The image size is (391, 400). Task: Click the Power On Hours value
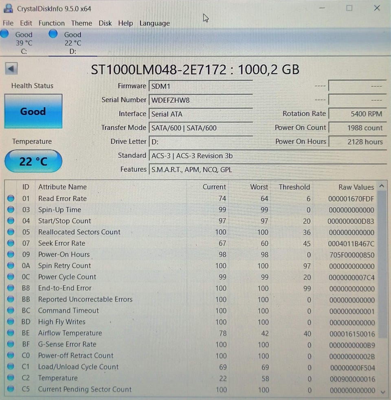[357, 142]
